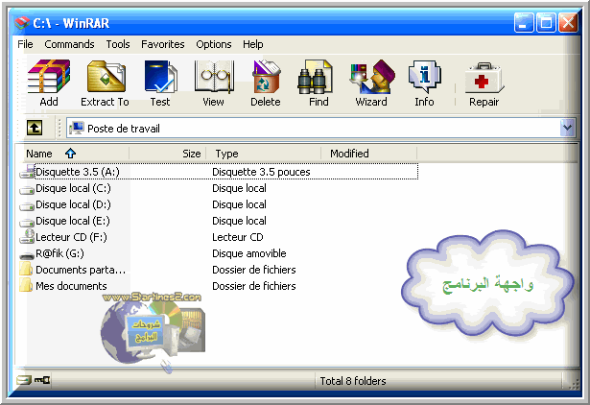Select the Disque local (C:) name
Image resolution: width=590 pixels, height=405 pixels.
click(x=73, y=188)
